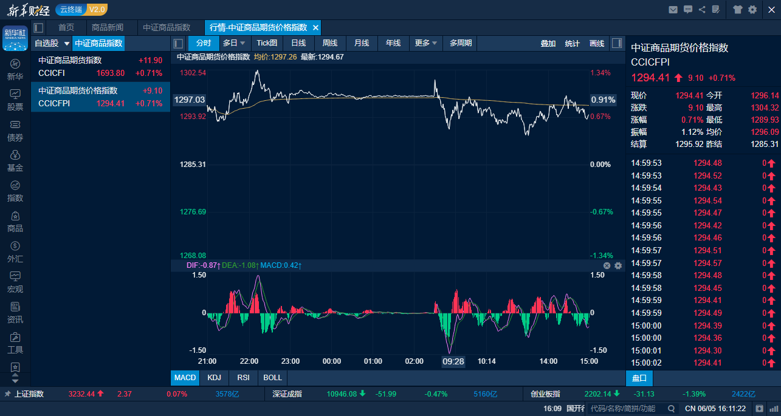Click the 09:28 time marker on chart
The width and height of the screenshot is (781, 416).
click(x=453, y=361)
